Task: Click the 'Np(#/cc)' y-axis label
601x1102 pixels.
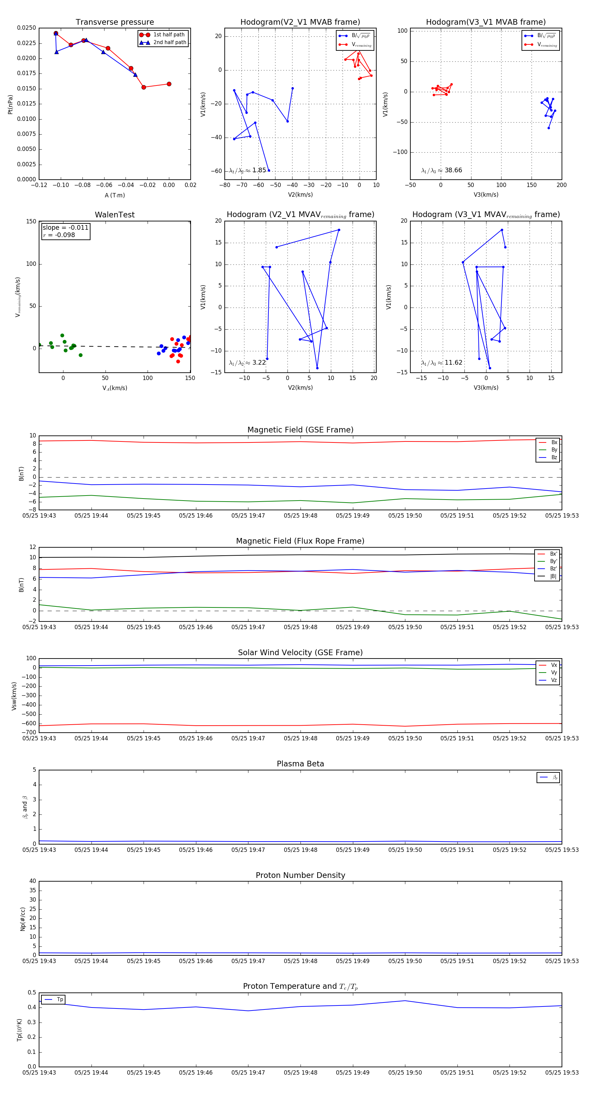Action: 23,918
